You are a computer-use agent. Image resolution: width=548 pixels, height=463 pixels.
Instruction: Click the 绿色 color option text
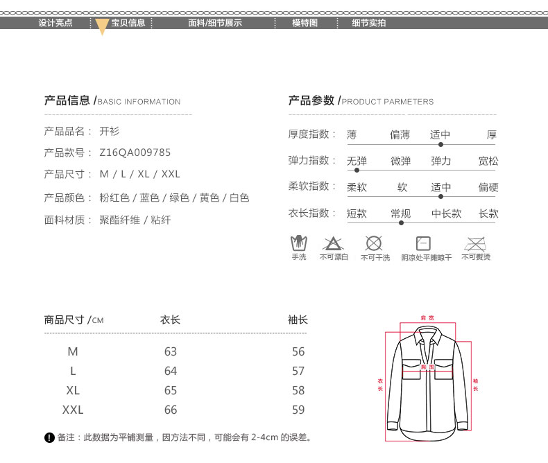point(179,198)
